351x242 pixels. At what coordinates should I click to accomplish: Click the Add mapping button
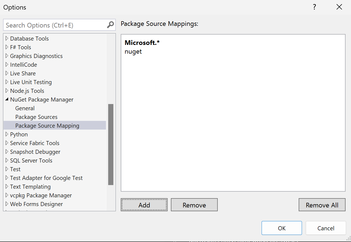pos(144,205)
